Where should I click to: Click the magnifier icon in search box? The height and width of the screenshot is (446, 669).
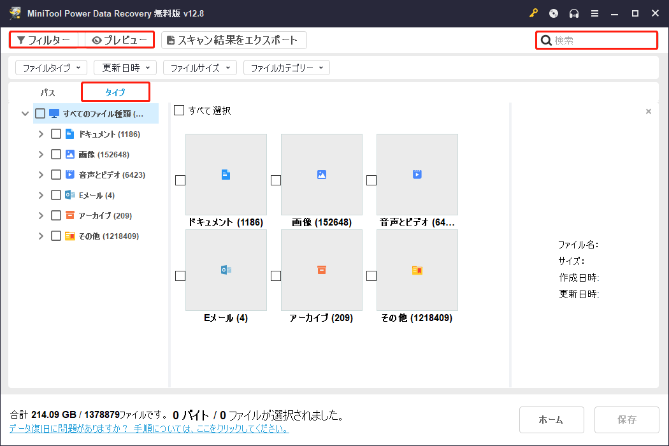click(x=546, y=40)
